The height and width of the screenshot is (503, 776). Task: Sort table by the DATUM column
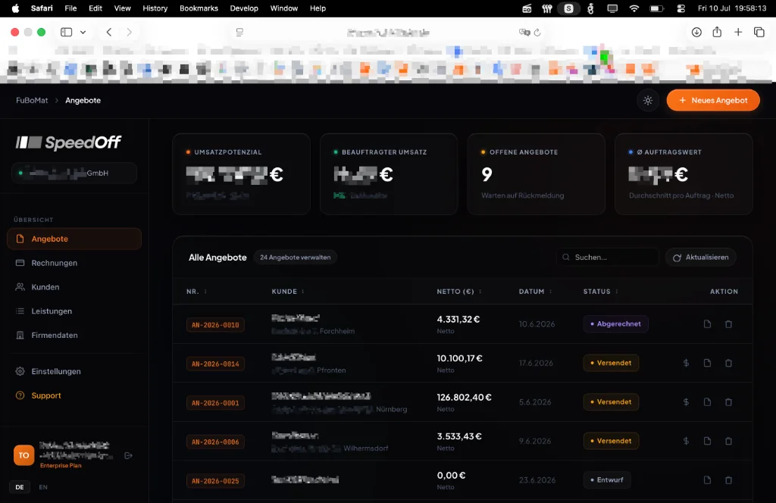(536, 292)
